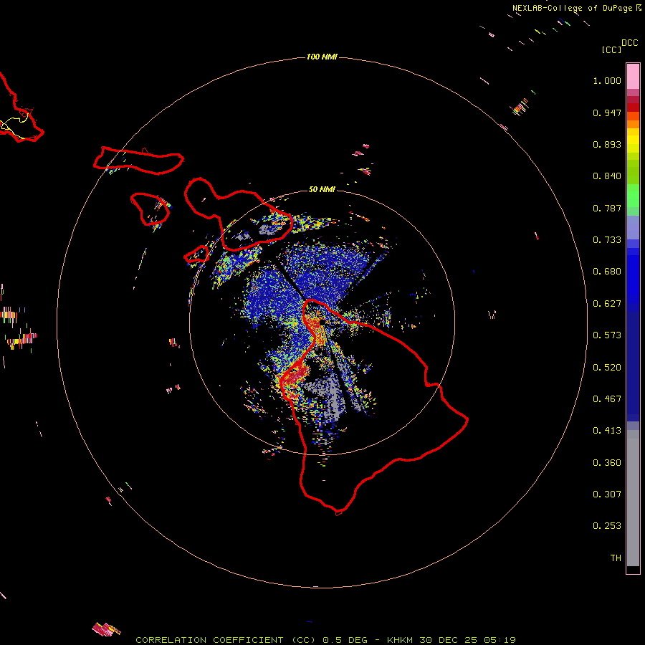The height and width of the screenshot is (645, 645).
Task: Click the 0.573 scale value
Action: click(x=607, y=335)
